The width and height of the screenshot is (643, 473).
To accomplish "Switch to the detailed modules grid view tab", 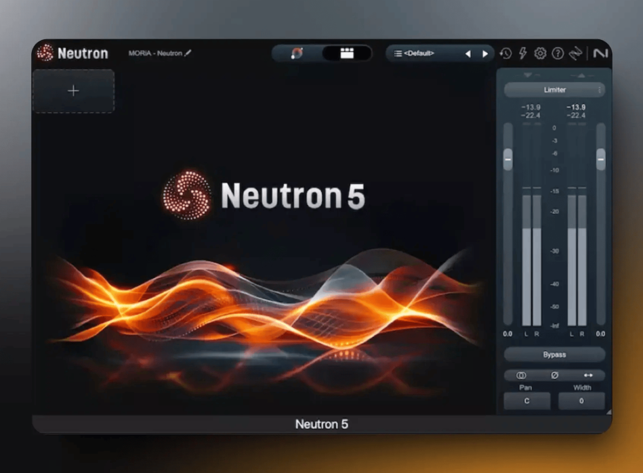I will [347, 53].
